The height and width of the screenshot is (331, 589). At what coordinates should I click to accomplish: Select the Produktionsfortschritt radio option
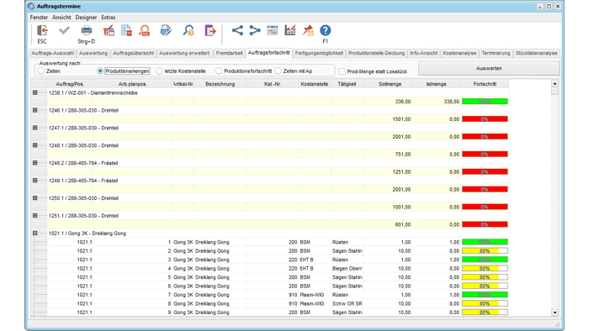click(219, 71)
